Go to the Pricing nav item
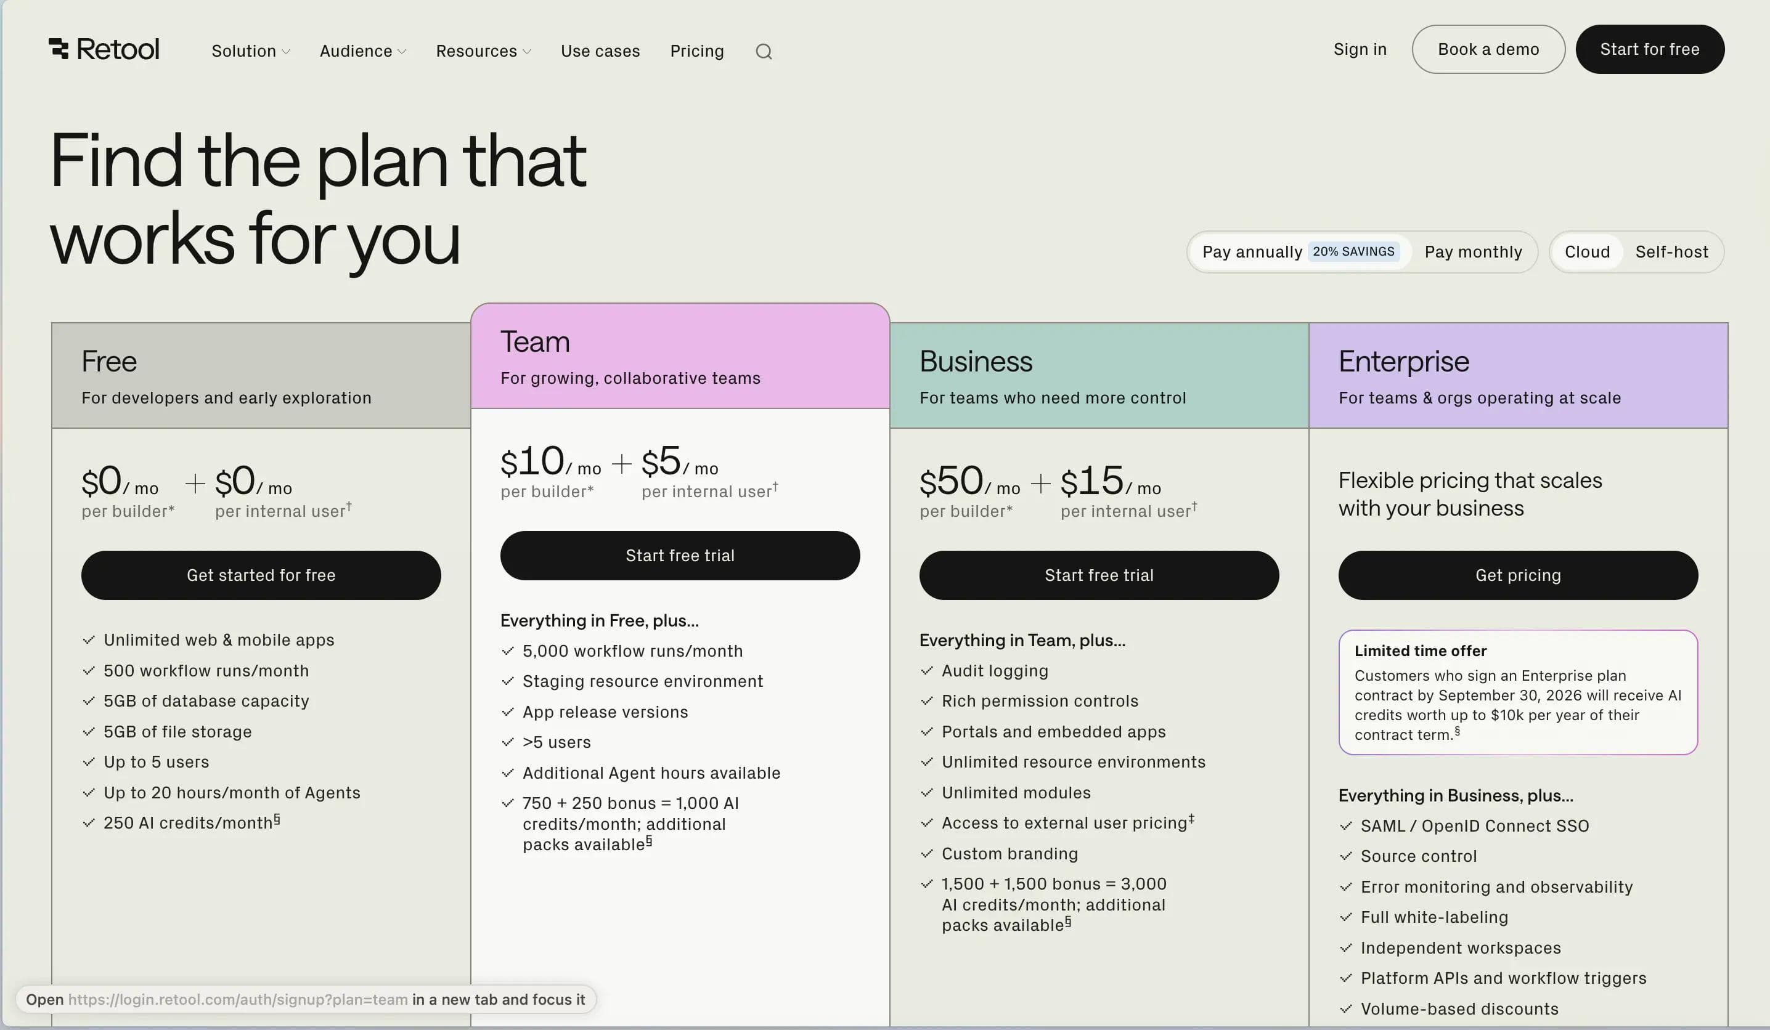 697,51
